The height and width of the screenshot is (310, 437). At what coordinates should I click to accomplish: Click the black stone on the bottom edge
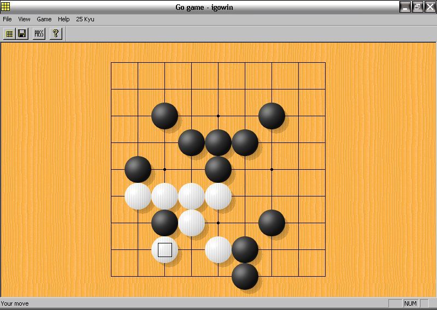tap(245, 276)
